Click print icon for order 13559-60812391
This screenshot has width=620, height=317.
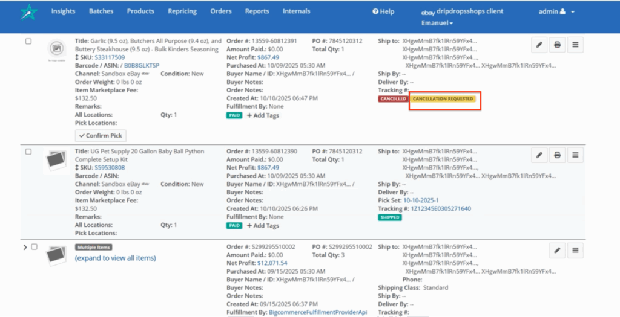(557, 44)
